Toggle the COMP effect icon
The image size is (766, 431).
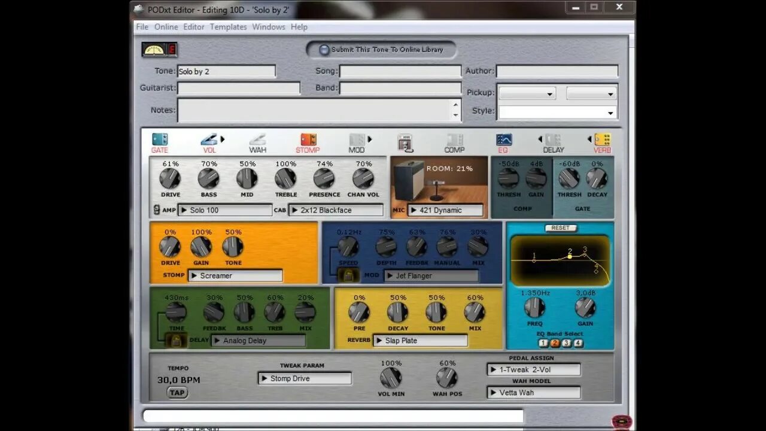coord(455,139)
